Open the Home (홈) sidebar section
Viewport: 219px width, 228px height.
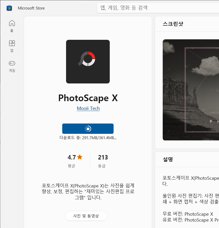[12, 26]
